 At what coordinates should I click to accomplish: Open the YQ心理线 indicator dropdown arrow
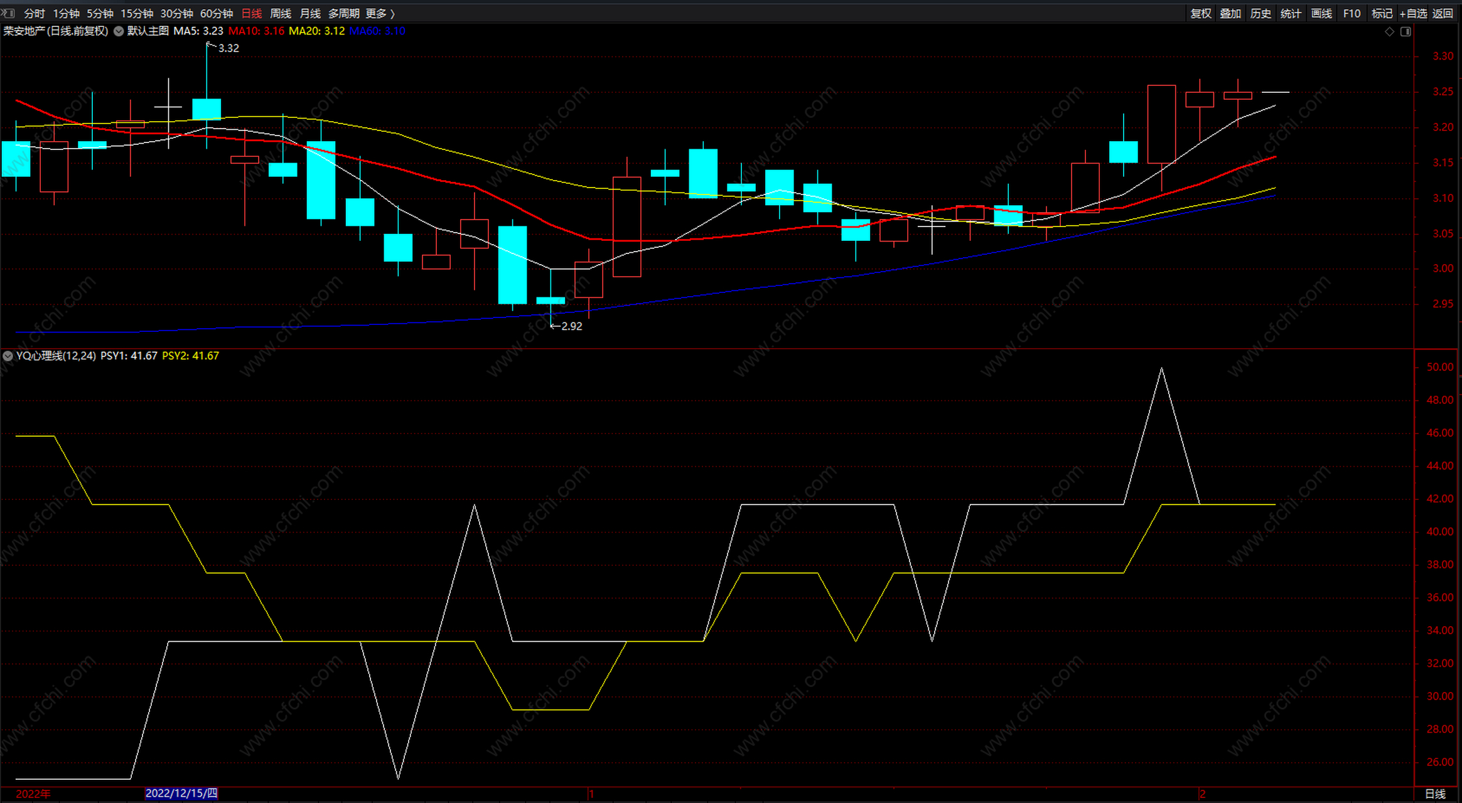(x=8, y=356)
